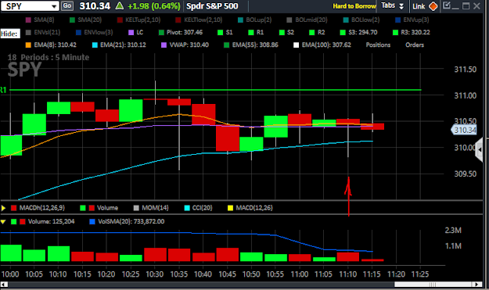Click the EMA(55): 308.86 green icon
Viewport: 489px width, 290px height.
pyautogui.click(x=227, y=45)
